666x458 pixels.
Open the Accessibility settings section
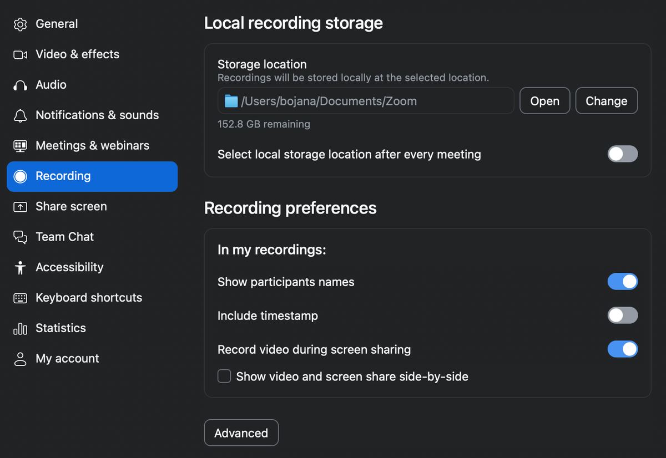tap(69, 267)
